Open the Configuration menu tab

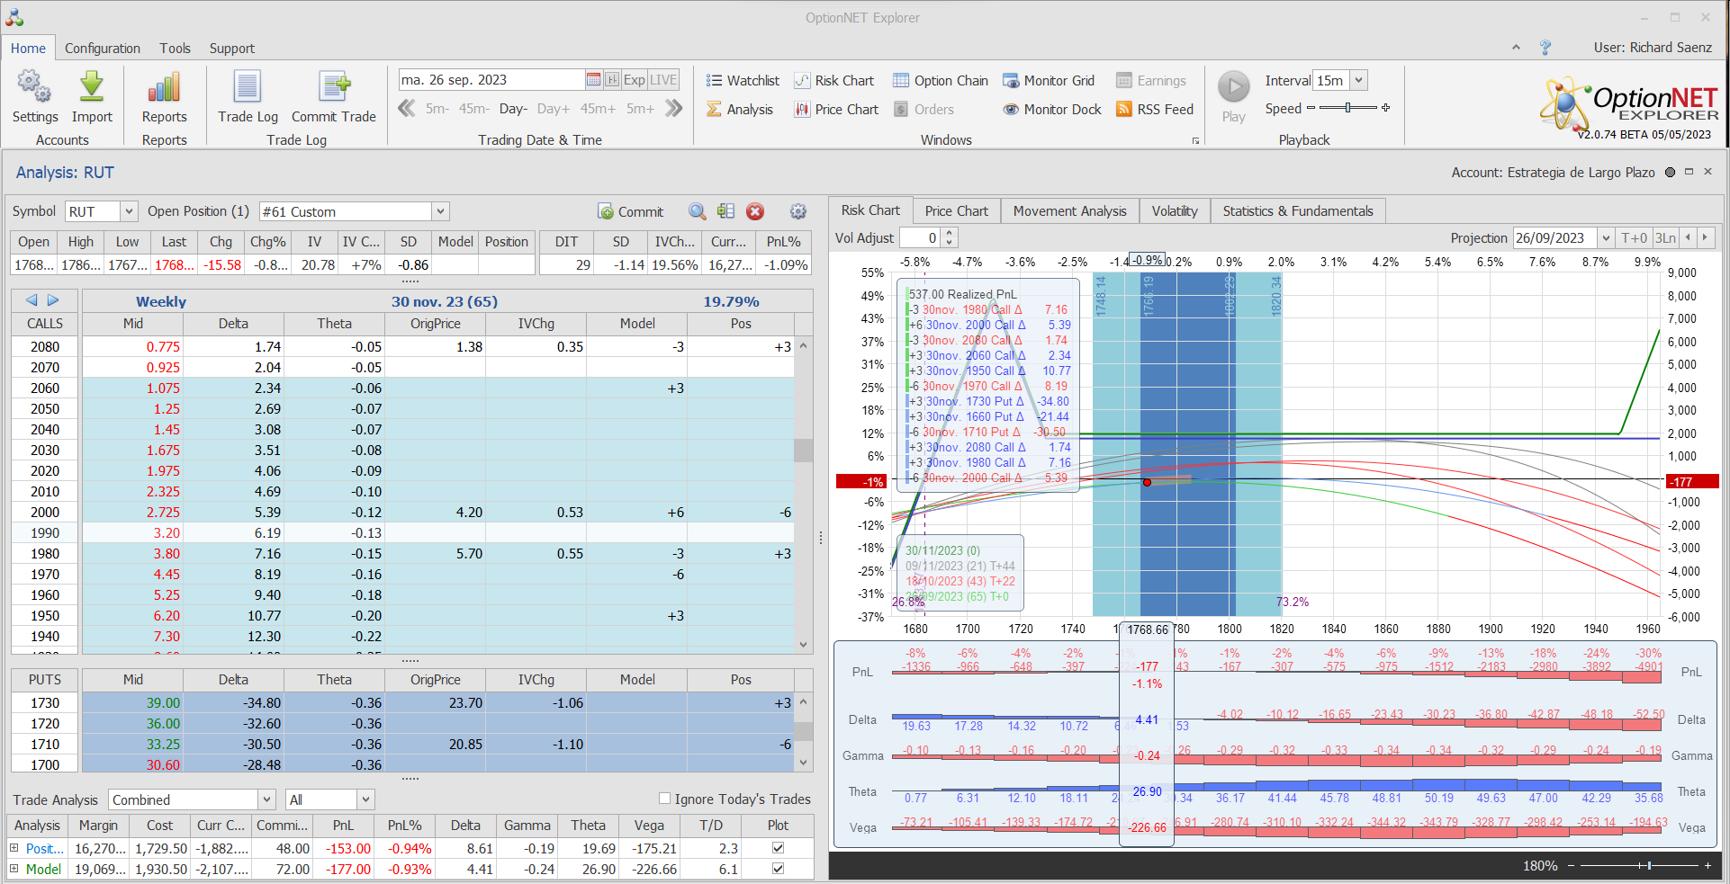point(103,49)
